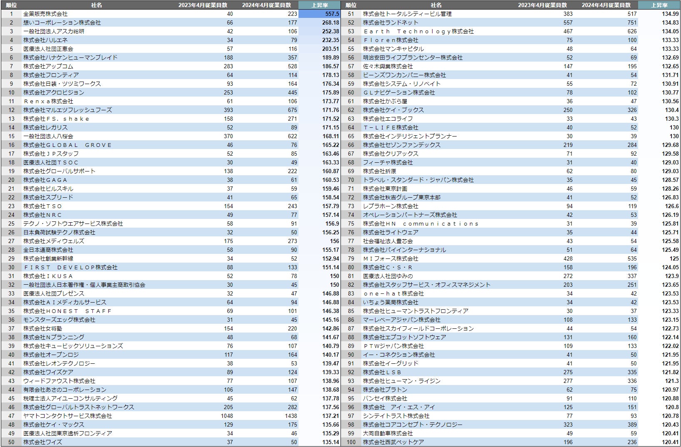Select the 株式会社アップコム cell
Screen dimensions: 681x447
[48, 66]
